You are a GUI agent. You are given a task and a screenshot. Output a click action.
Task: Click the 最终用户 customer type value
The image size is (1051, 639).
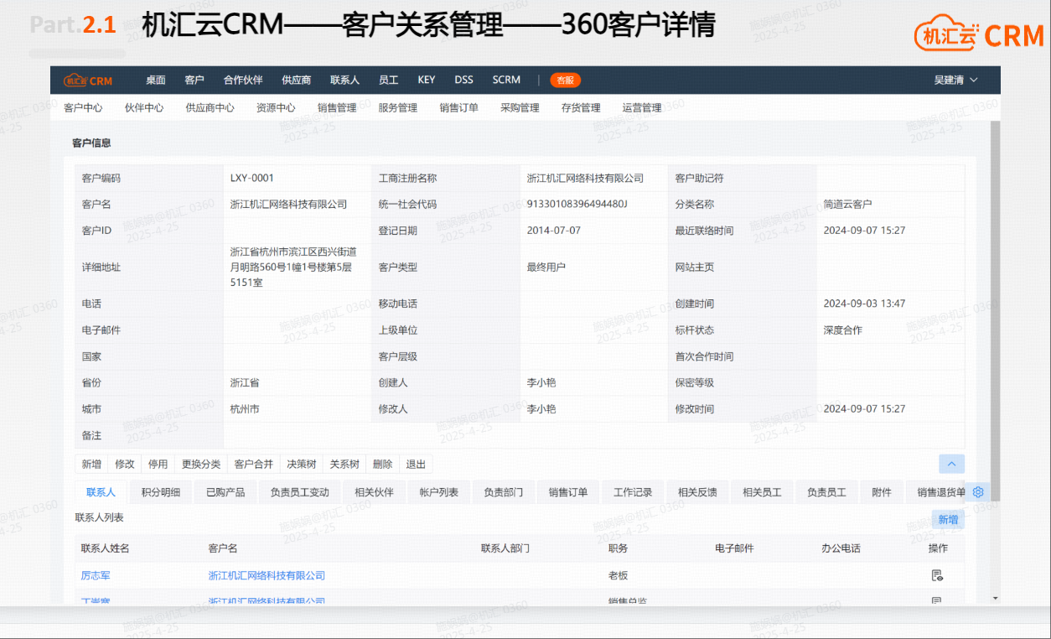pyautogui.click(x=546, y=267)
